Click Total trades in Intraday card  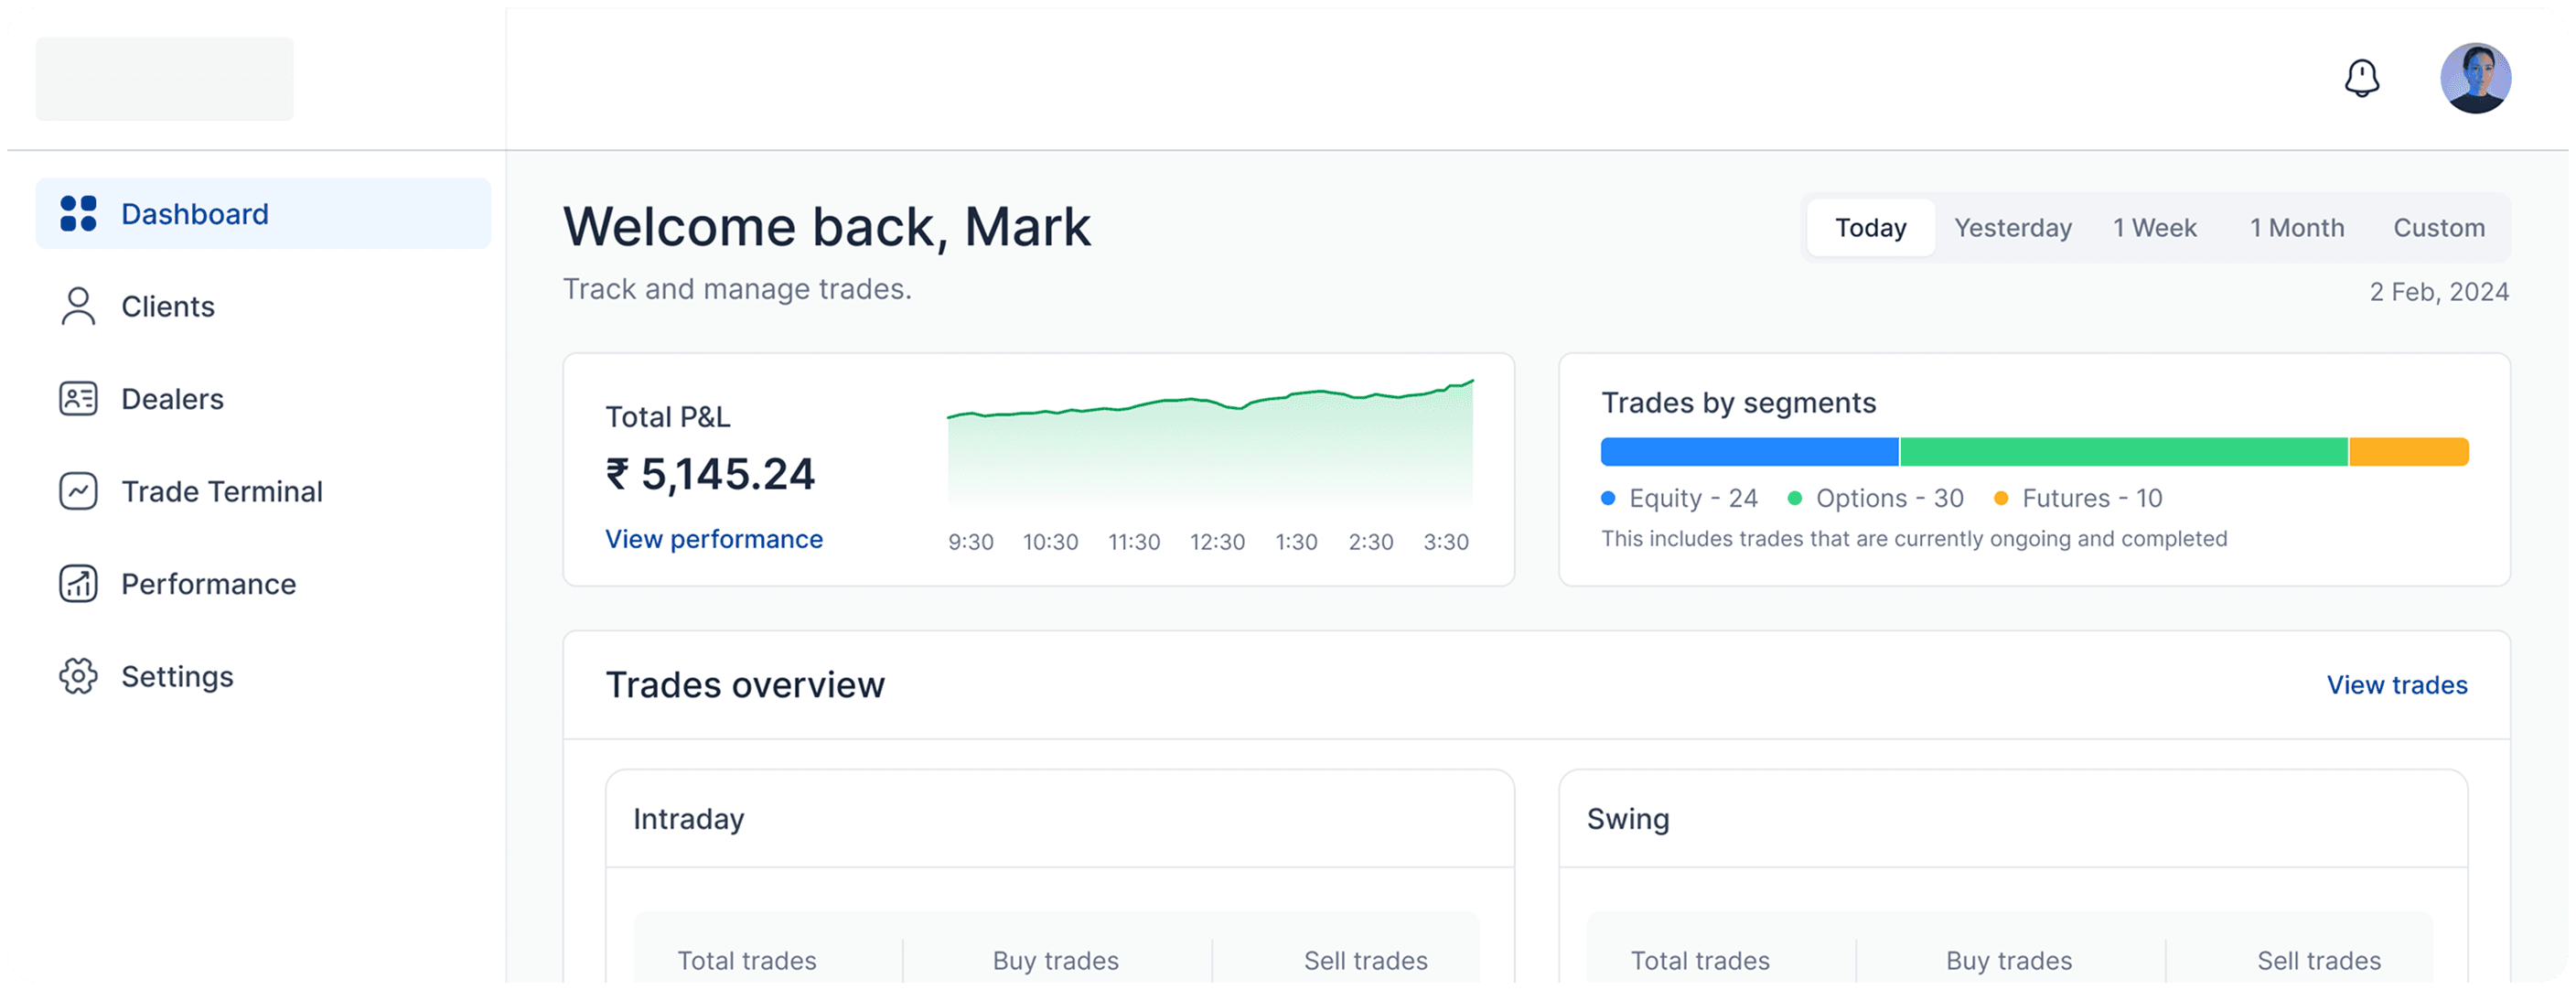tap(746, 961)
